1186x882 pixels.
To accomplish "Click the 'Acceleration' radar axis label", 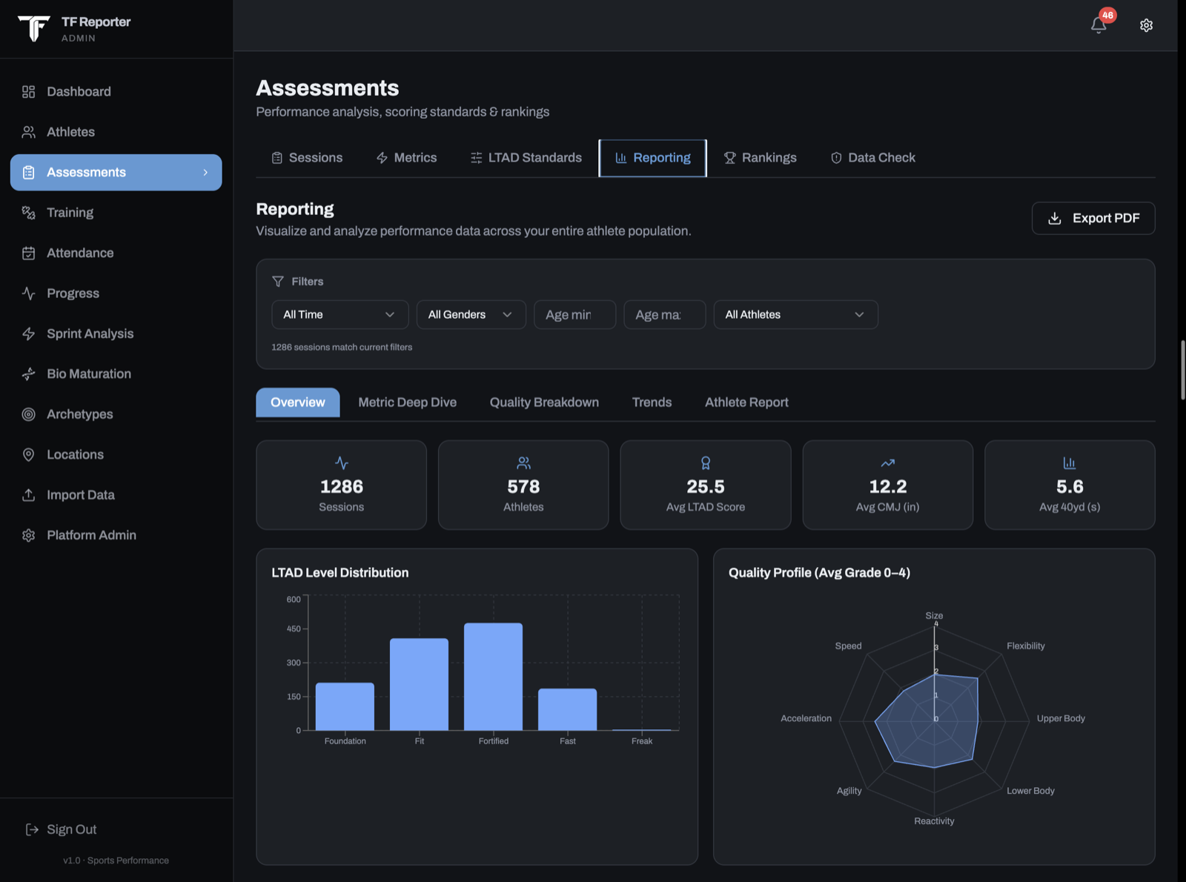I will 806,719.
